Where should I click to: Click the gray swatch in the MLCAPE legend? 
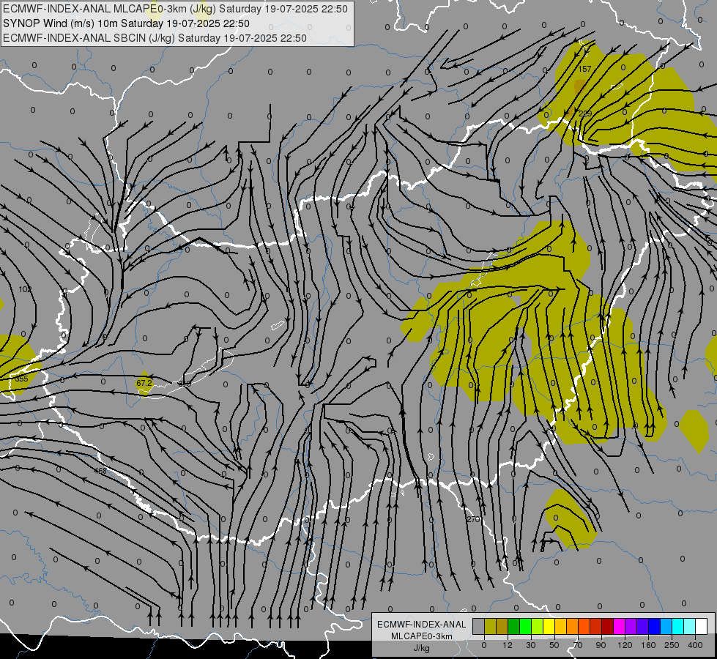(x=479, y=626)
